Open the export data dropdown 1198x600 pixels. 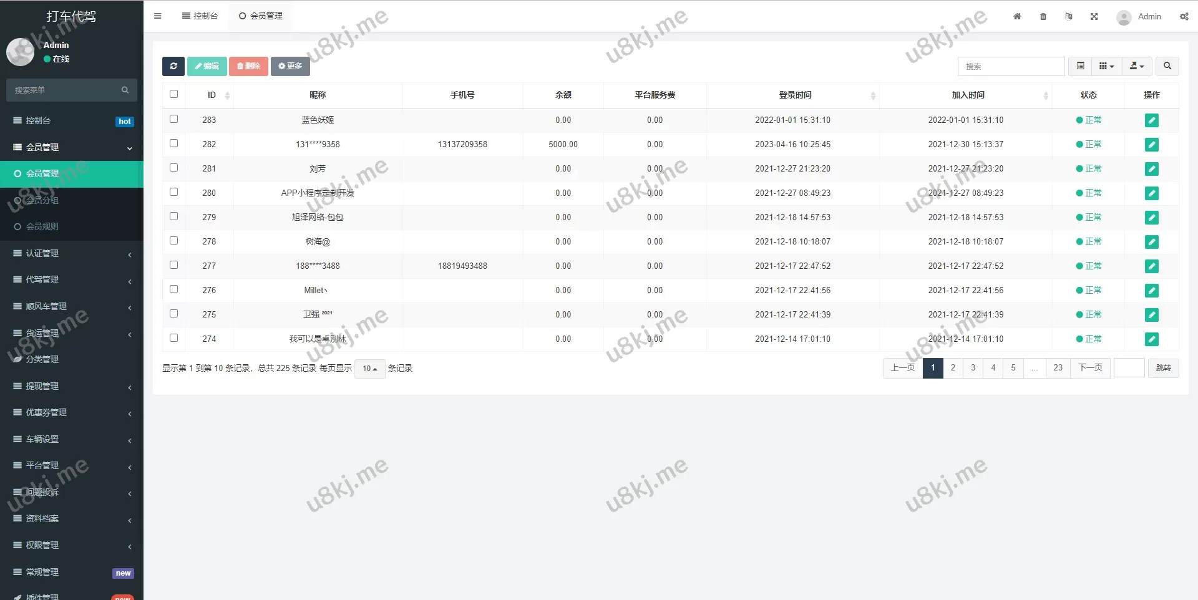coord(1137,66)
